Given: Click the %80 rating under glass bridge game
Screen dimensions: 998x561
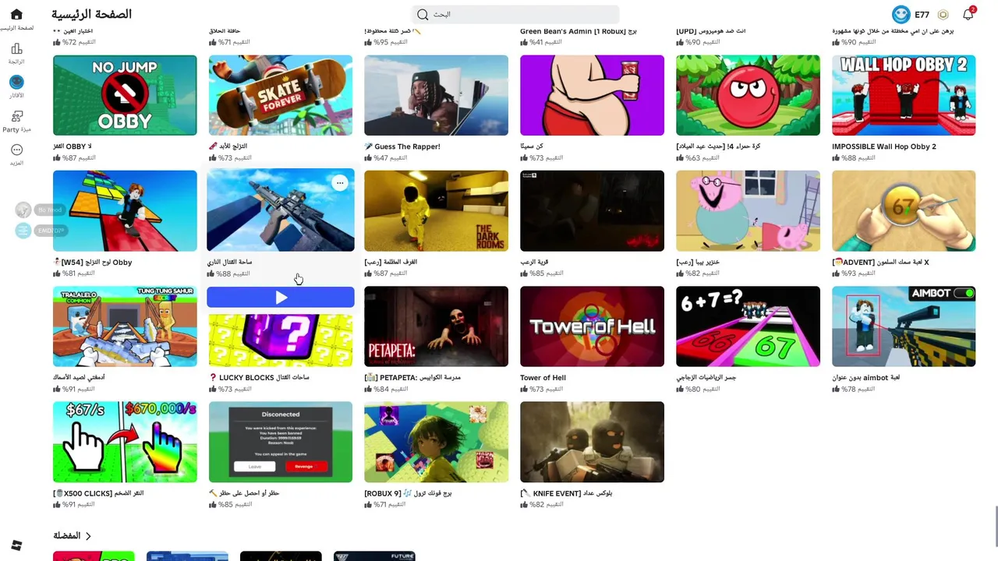Looking at the screenshot, I should (699, 390).
